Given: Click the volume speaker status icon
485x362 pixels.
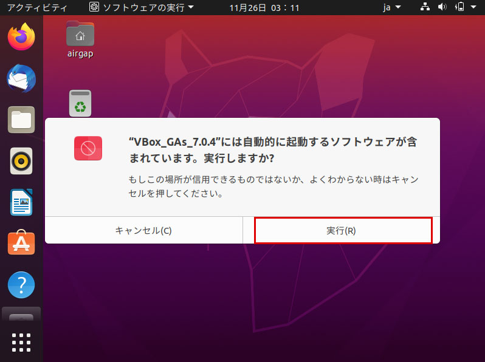Looking at the screenshot, I should 442,7.
